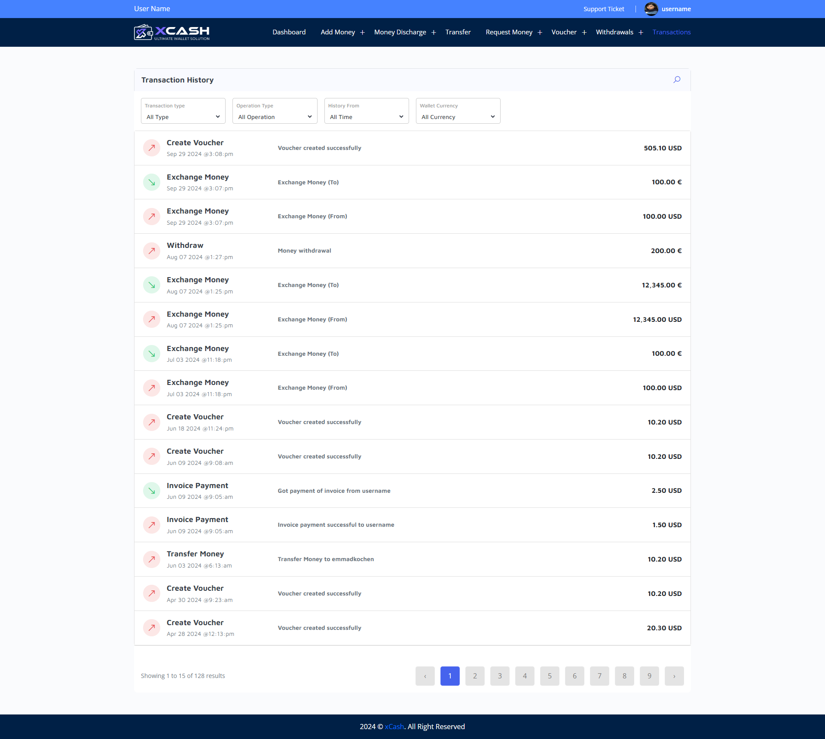Go to pagination page 5
The image size is (825, 739).
click(x=550, y=676)
